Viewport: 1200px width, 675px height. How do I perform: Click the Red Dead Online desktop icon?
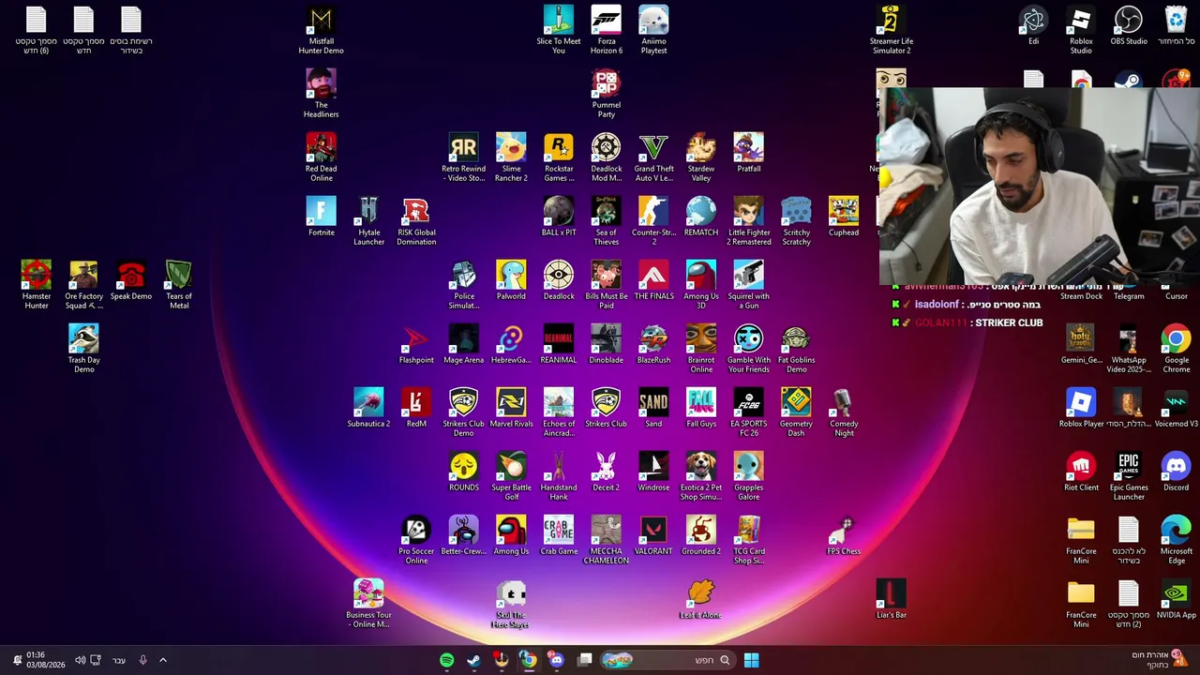321,157
